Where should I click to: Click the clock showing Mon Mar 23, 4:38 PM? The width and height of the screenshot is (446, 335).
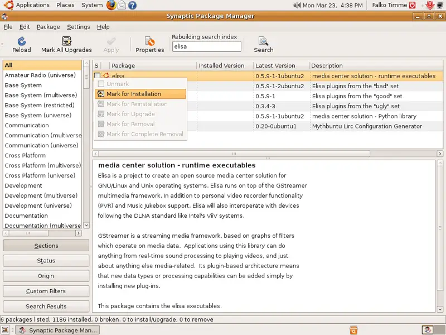[332, 5]
